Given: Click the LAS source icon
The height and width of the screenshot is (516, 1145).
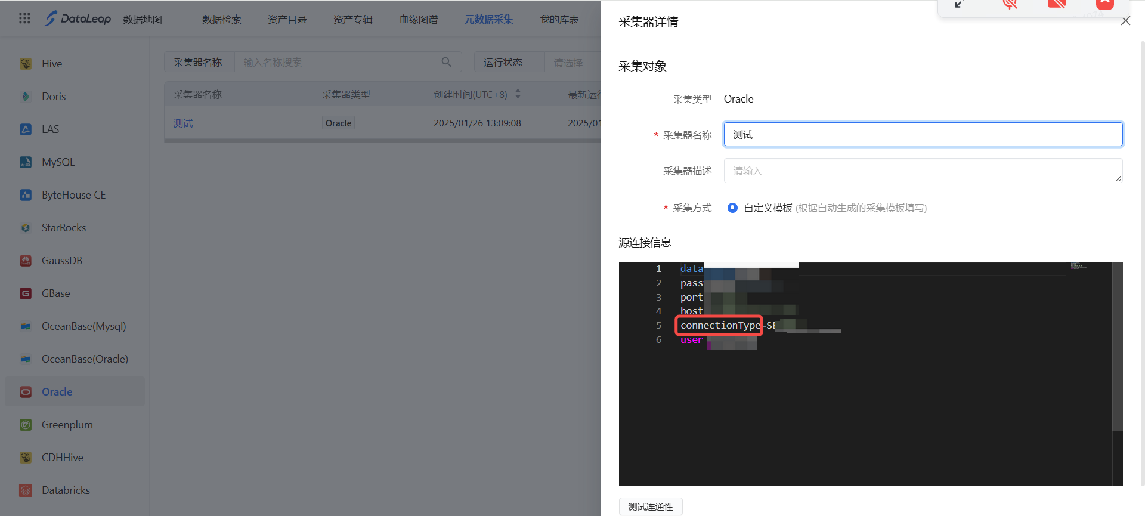Looking at the screenshot, I should (x=26, y=129).
